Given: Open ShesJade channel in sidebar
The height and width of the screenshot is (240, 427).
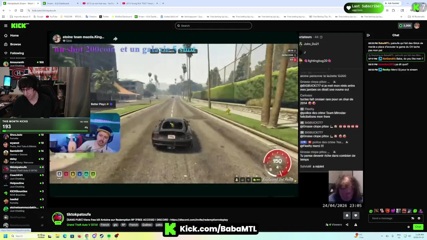Looking at the screenshot, I should click(x=24, y=136).
